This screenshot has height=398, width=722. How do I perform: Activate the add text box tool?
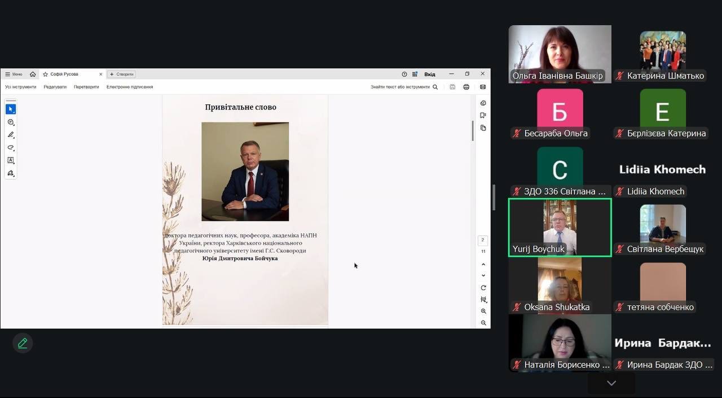[x=10, y=160]
